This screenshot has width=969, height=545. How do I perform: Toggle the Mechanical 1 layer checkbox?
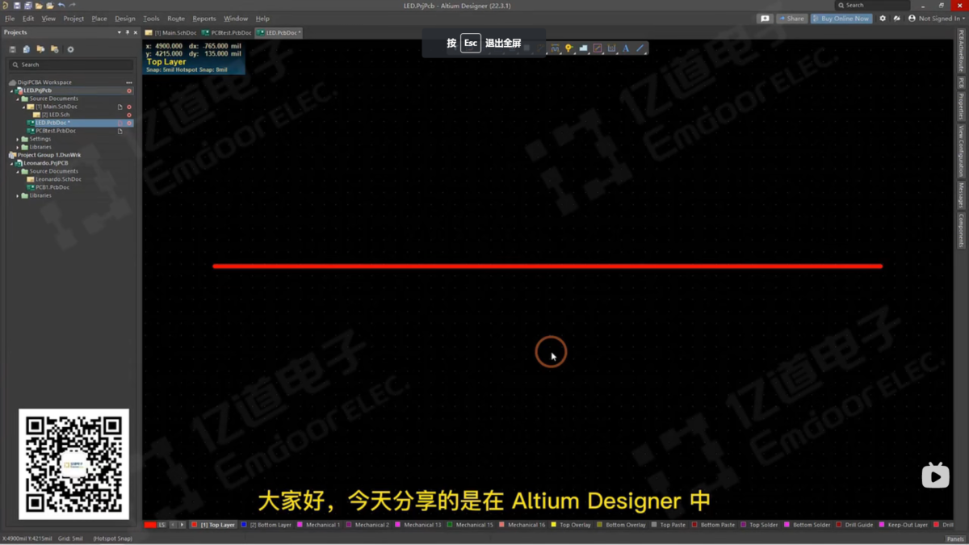point(300,525)
